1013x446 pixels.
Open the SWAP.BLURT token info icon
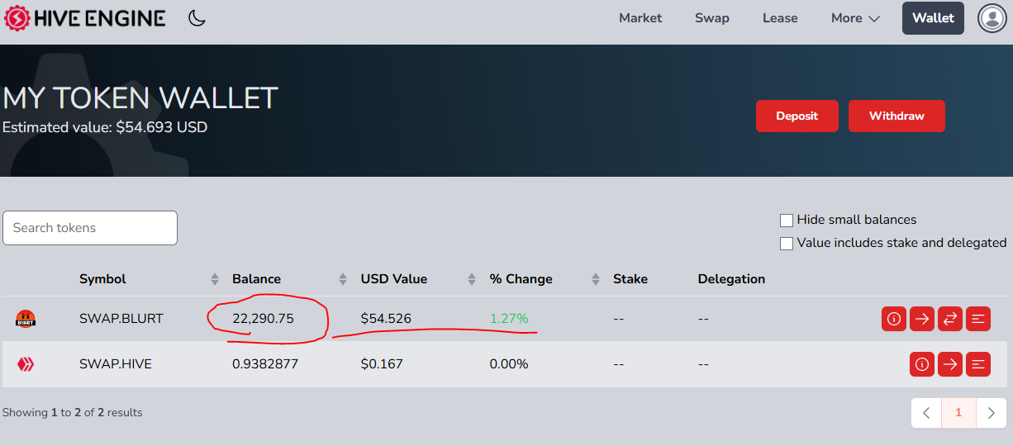[894, 319]
